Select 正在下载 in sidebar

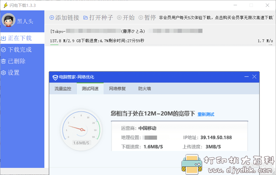22,38
